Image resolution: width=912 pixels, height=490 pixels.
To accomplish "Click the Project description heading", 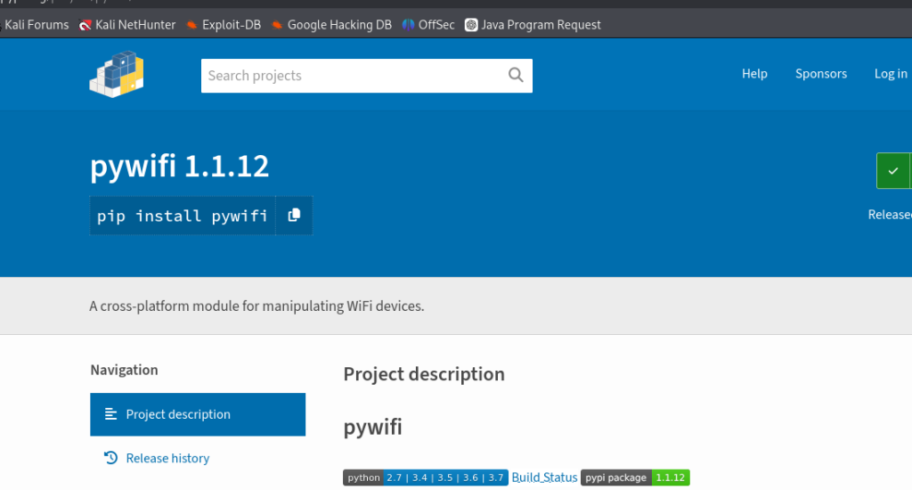I will pos(424,374).
